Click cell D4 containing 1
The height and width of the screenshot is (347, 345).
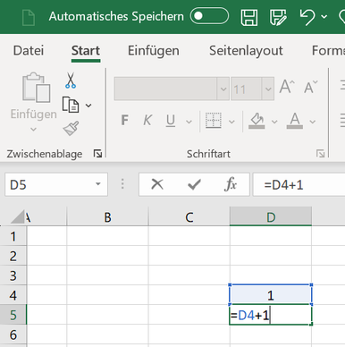click(x=271, y=295)
